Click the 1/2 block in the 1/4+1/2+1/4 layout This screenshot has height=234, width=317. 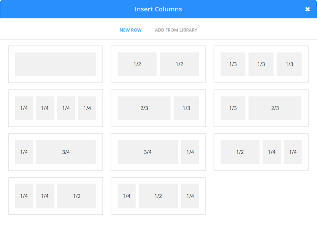tap(158, 196)
